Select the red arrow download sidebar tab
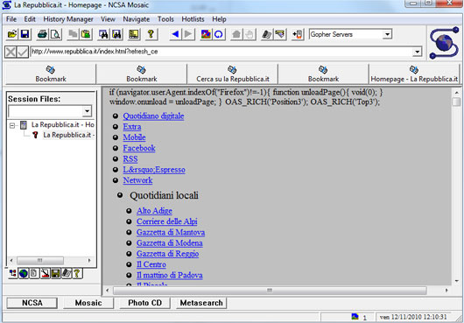Image resolution: width=464 pixels, height=323 pixels. pyautogui.click(x=45, y=273)
